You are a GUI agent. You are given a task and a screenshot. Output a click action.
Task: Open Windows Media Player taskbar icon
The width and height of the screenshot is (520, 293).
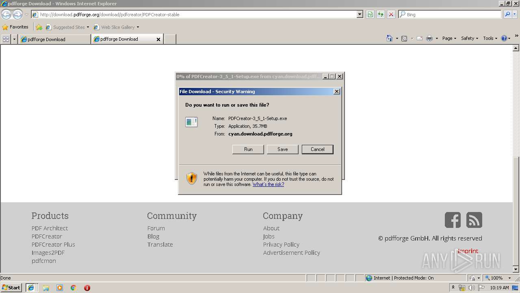point(60,288)
